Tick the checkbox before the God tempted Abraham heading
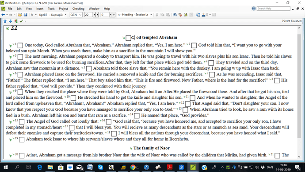 (128, 38)
